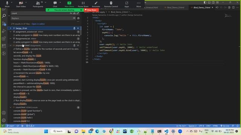Open the options arrow beside Chat

[60, 3]
